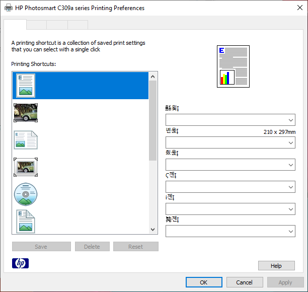Open Help
The width and height of the screenshot is (308, 292).
tap(276, 266)
